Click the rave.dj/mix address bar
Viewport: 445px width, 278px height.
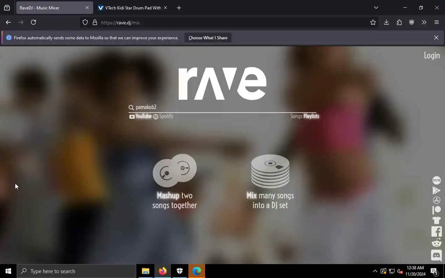coord(229,23)
